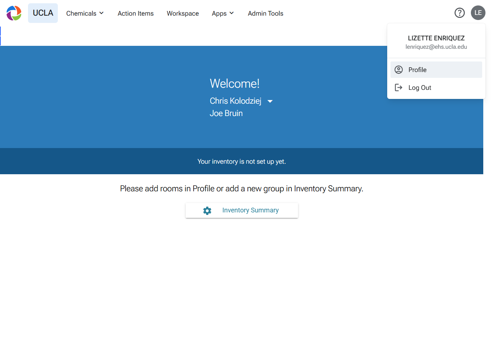Click the LE user avatar

478,13
